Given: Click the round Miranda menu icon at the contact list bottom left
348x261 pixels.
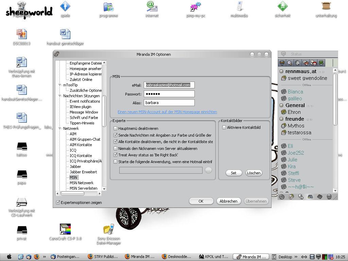Looking at the screenshot, I should (x=282, y=196).
